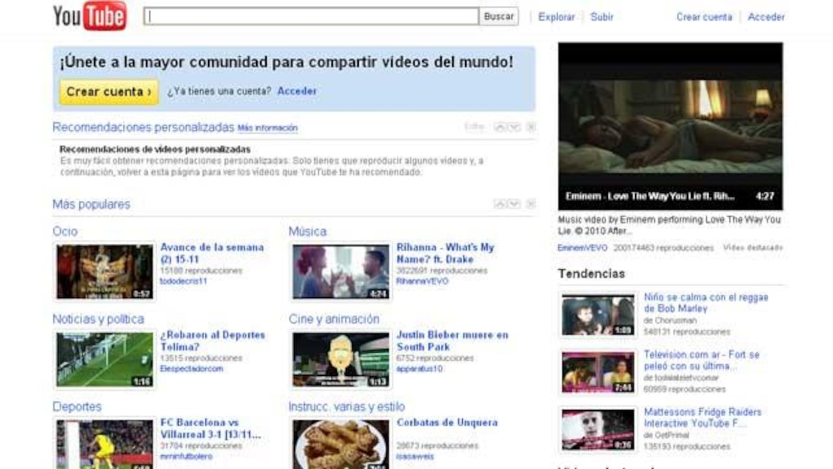
Task: Visit EminemVEVO channel
Action: 583,248
